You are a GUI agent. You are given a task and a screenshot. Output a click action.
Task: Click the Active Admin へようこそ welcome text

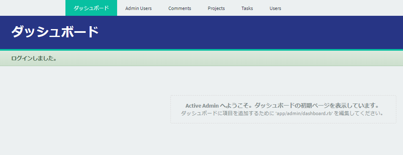(x=283, y=106)
